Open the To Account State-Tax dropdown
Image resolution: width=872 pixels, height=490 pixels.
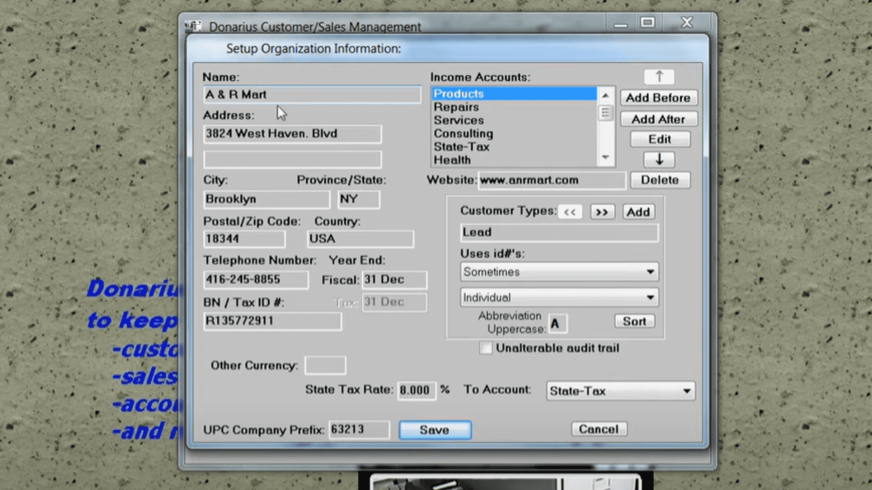[x=620, y=391]
